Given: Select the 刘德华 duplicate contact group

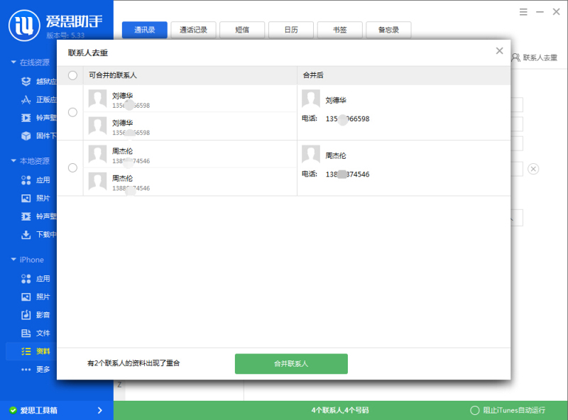Looking at the screenshot, I should 72,111.
